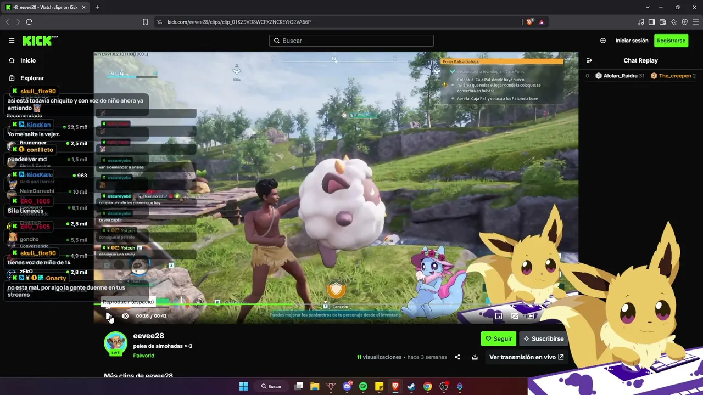Open OBS Studio from the taskbar
The height and width of the screenshot is (395, 703).
444,386
